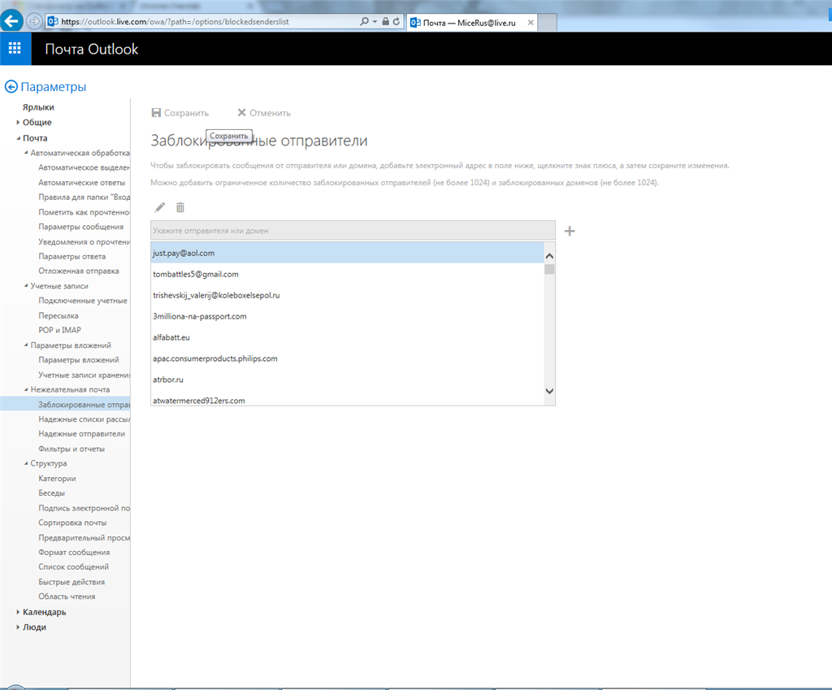The image size is (832, 690).
Task: Select atrbor.ru entry
Action: (x=347, y=380)
